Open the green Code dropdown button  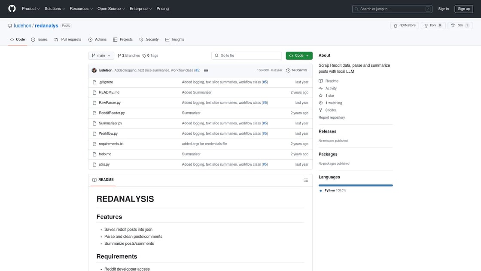pos(299,55)
